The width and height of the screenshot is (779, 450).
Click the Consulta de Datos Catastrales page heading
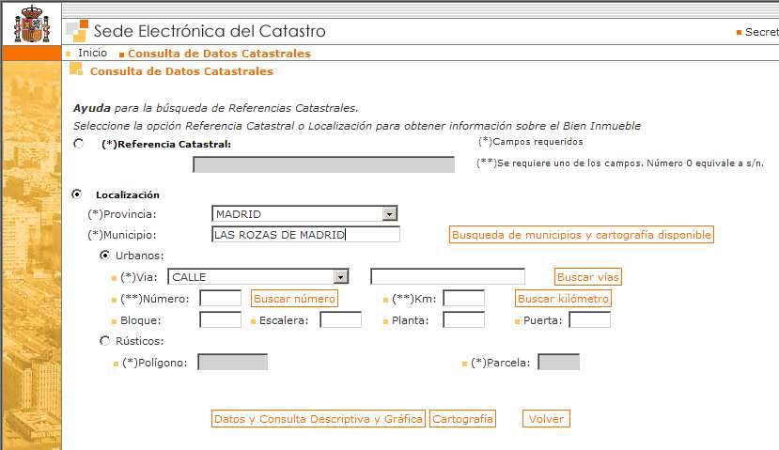[x=181, y=71]
